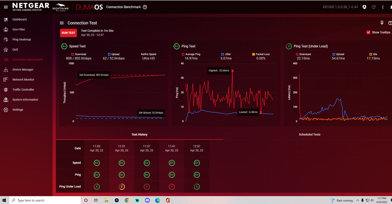Uncheck the Show Tooltips checkbox
Viewport: 392px width, 204px height.
coord(368,32)
